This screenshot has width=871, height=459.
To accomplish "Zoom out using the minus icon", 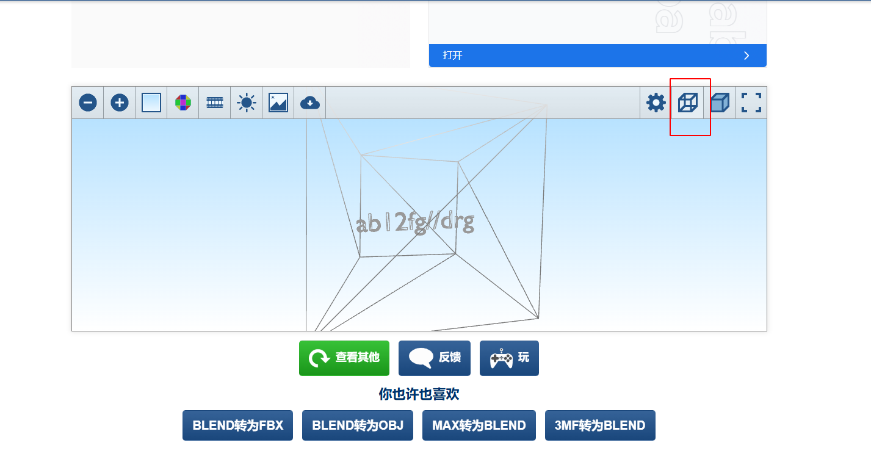I will click(x=88, y=103).
